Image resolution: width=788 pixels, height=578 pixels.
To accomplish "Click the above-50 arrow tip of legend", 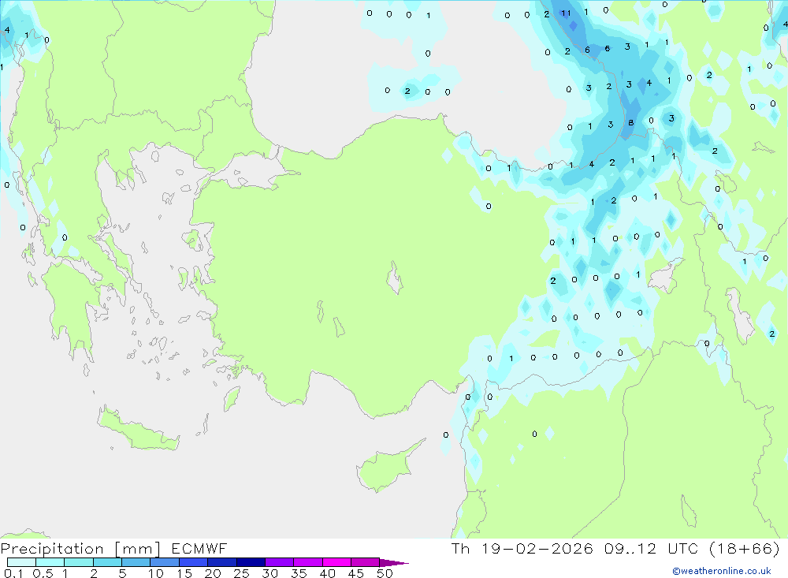I will [x=394, y=562].
